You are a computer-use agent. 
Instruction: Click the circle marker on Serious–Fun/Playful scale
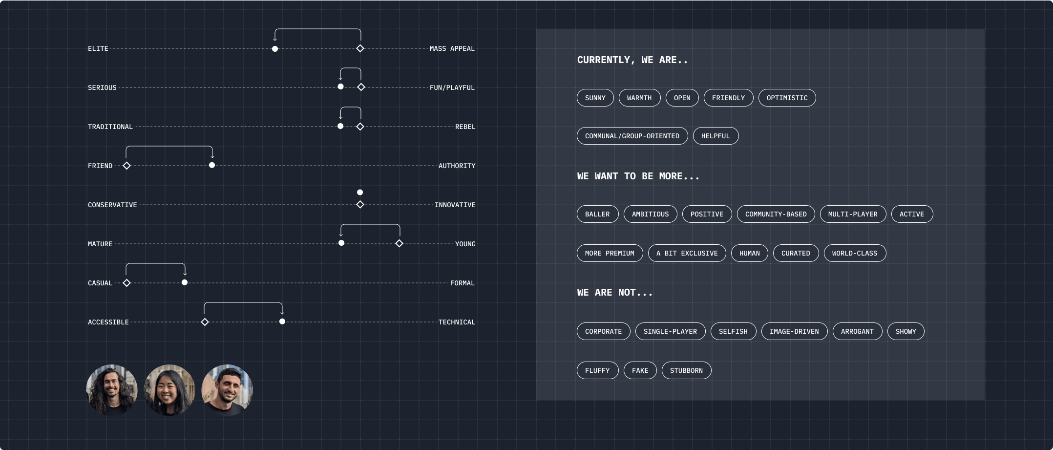point(340,86)
